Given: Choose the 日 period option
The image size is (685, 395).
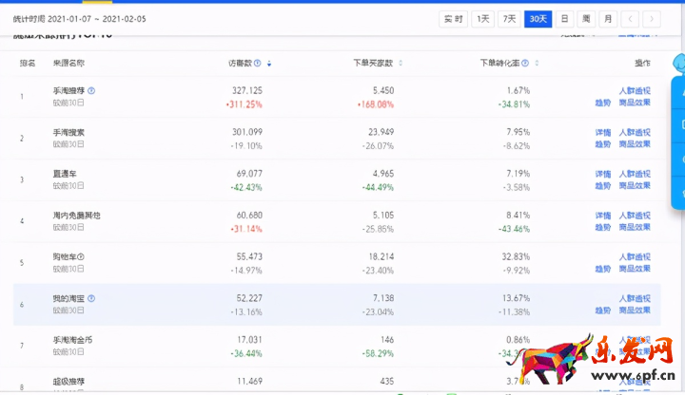Looking at the screenshot, I should click(x=565, y=19).
